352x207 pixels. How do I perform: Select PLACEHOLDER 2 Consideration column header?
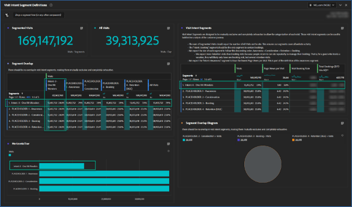pyautogui.click(x=93, y=85)
